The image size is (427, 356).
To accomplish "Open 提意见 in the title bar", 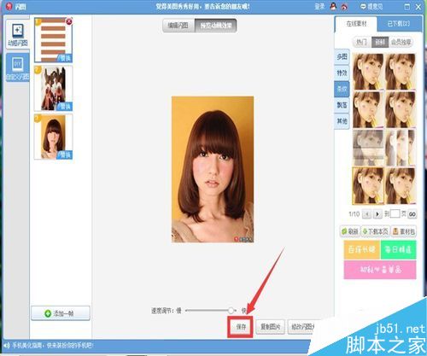I will click(x=371, y=6).
